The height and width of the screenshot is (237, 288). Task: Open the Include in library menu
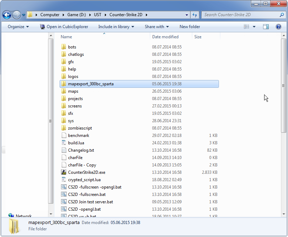pos(116,27)
